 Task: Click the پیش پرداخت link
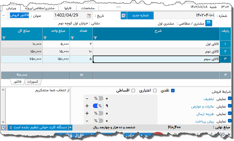[205, 121]
